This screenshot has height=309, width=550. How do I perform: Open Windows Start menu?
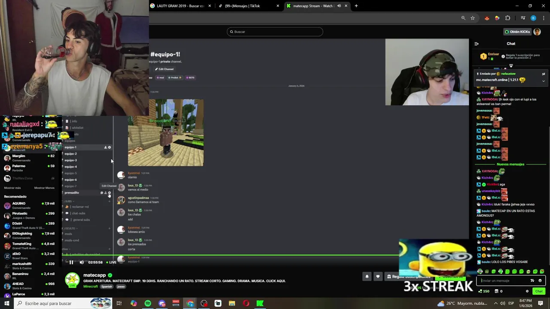(x=7, y=303)
